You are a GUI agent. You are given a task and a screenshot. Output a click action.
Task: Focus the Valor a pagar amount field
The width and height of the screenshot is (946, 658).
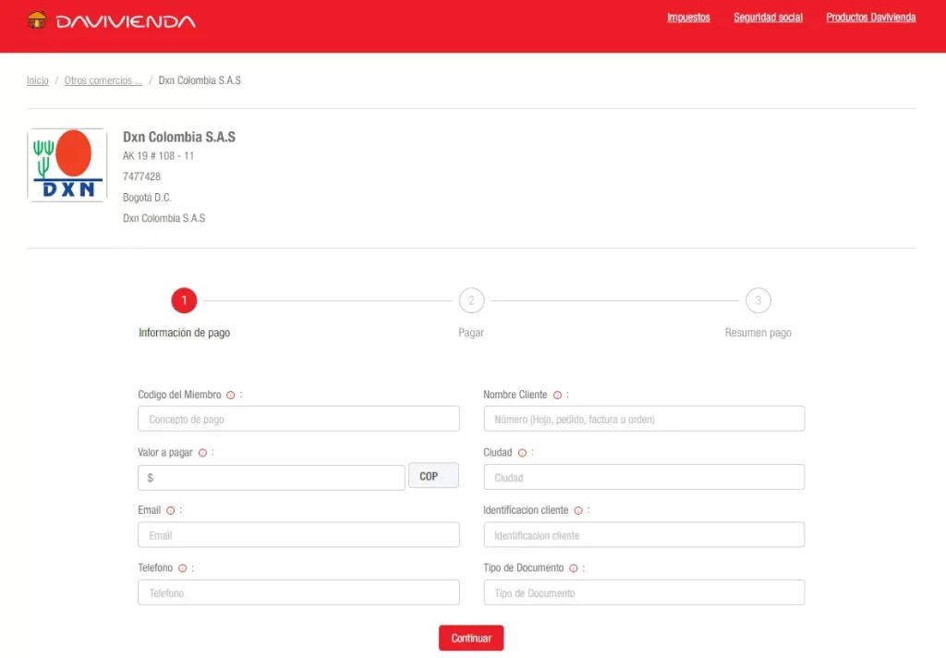click(x=272, y=478)
